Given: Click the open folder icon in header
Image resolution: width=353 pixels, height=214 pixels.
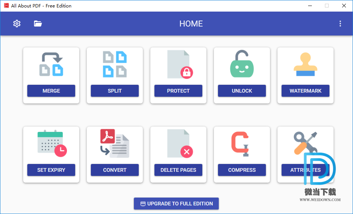Looking at the screenshot, I should (38, 24).
